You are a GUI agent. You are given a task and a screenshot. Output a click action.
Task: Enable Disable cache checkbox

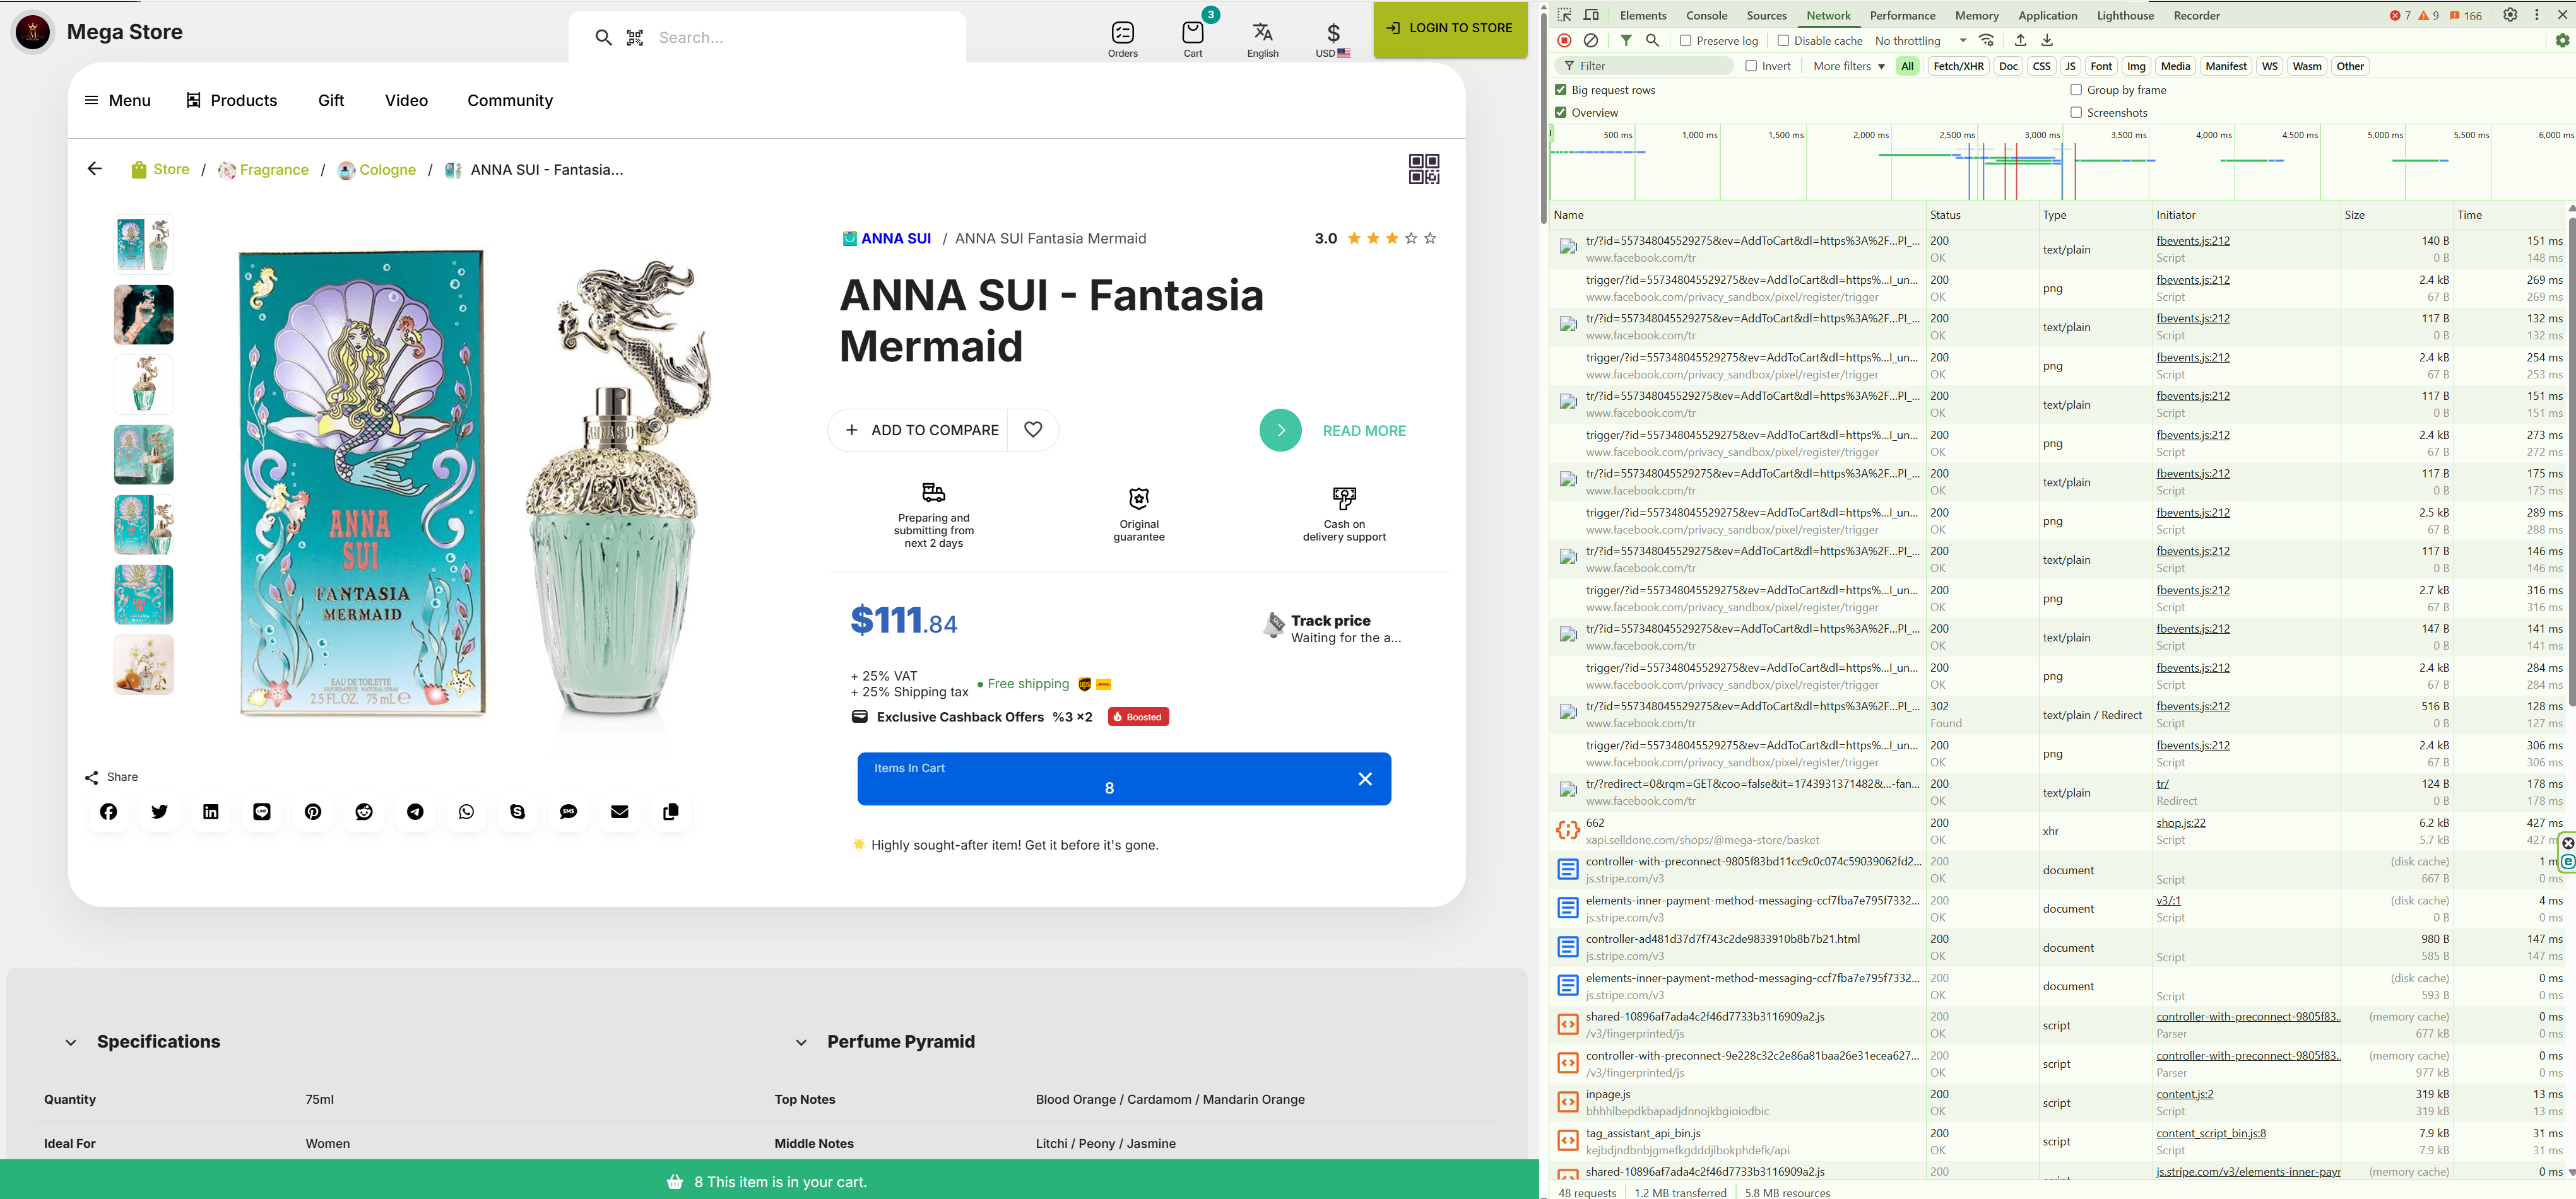pos(1782,40)
